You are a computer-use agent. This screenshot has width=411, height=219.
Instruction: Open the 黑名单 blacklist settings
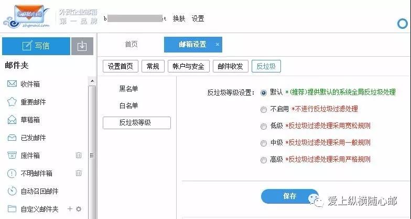128,89
